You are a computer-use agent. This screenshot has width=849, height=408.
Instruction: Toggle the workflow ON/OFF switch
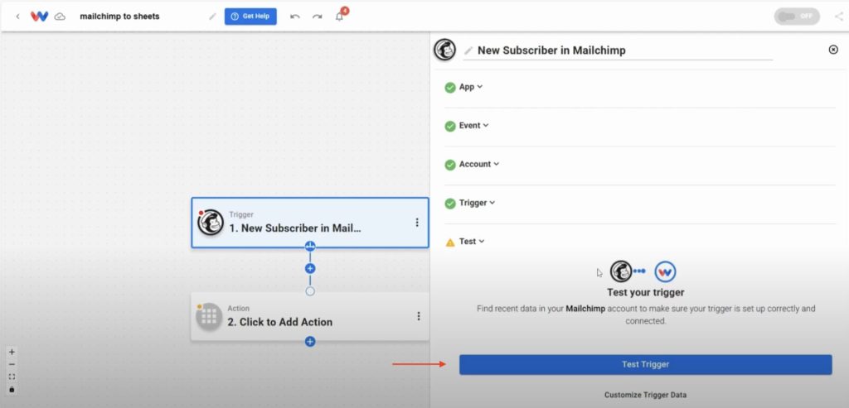tap(797, 17)
